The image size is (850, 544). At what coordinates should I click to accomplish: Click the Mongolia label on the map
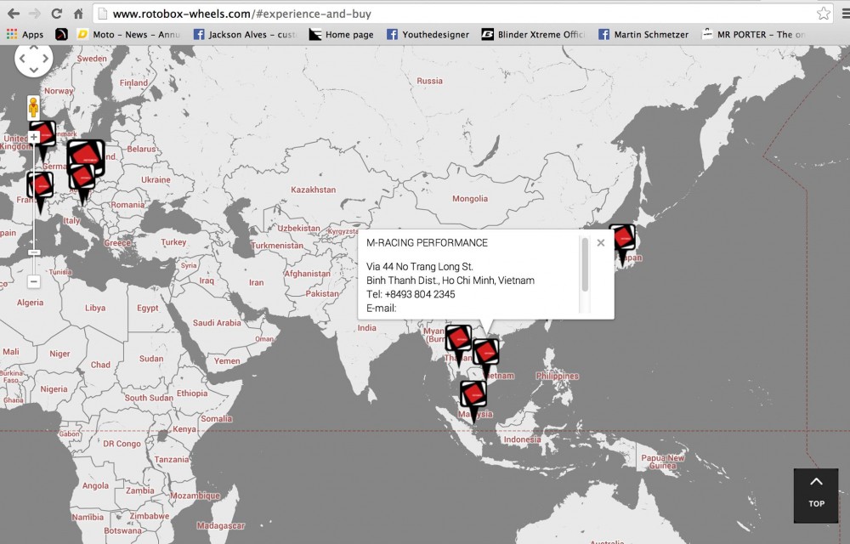click(470, 199)
